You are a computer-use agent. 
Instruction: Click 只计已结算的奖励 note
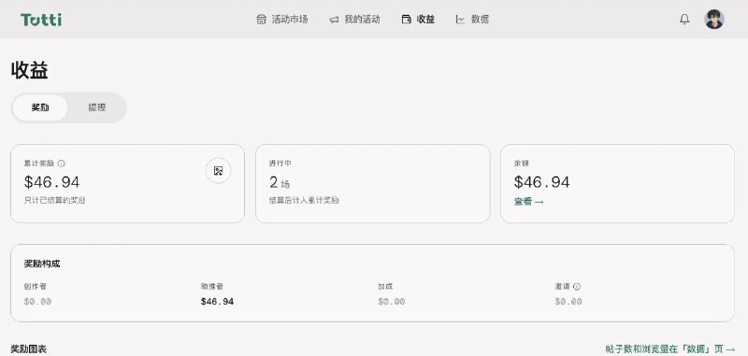[54, 201]
